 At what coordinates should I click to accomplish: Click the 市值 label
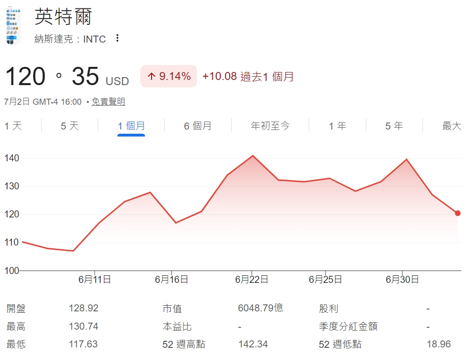[x=172, y=309]
